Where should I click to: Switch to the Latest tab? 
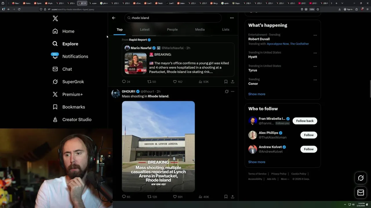(145, 29)
